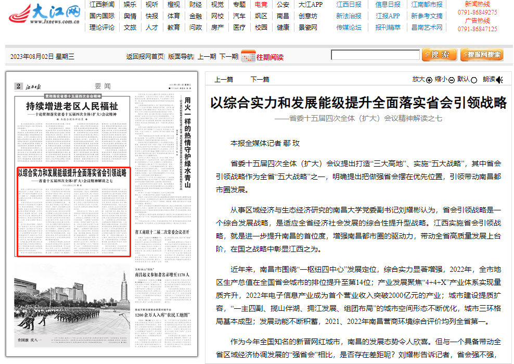This screenshot has height=364, width=514.
Task: Click the 缩小 zoom-out minus icon
Action: coord(452,80)
